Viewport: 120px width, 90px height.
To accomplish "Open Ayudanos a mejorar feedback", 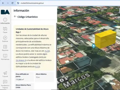I will [5, 84].
